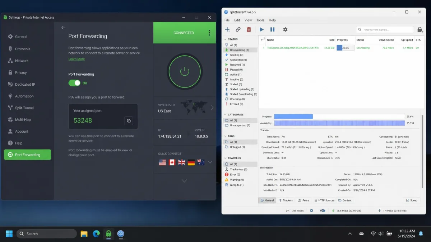Click the PIA back arrow above Port Forwarding heading
The height and width of the screenshot is (242, 431).
64,28
